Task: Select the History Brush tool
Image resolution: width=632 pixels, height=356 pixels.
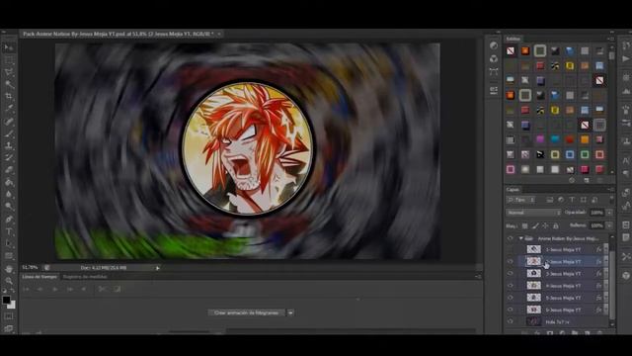Action: pos(9,158)
